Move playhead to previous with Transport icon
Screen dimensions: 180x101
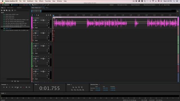12,87
